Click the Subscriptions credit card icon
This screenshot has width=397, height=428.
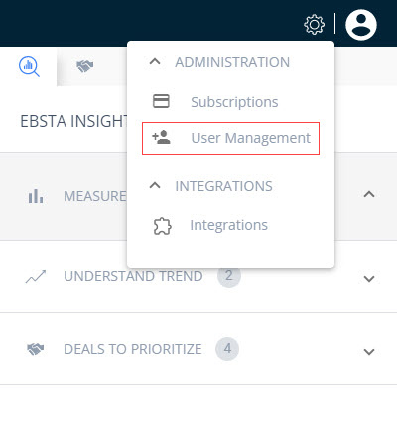pyautogui.click(x=161, y=101)
